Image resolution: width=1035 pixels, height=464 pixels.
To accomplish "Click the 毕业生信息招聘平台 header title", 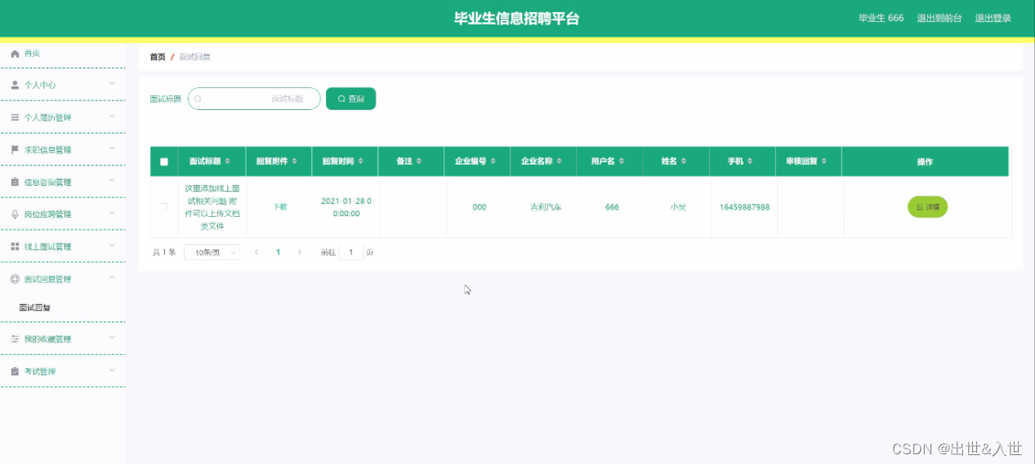I will click(x=517, y=19).
